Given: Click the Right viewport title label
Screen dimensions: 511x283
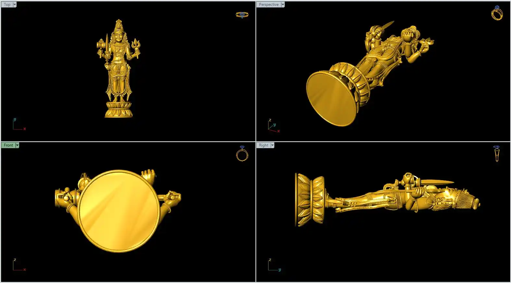Looking at the screenshot, I should point(263,145).
